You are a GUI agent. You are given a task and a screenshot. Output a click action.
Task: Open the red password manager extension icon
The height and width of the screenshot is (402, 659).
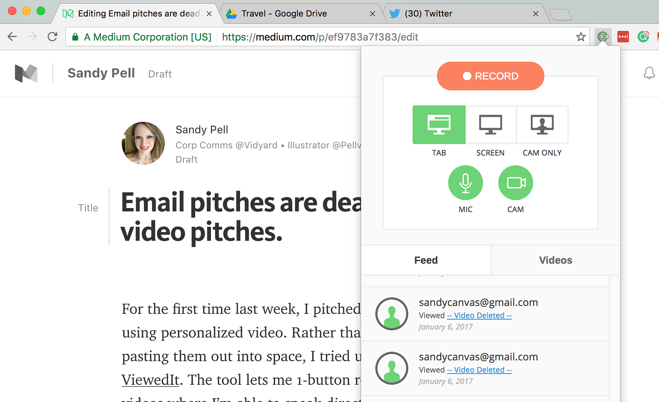coord(623,37)
